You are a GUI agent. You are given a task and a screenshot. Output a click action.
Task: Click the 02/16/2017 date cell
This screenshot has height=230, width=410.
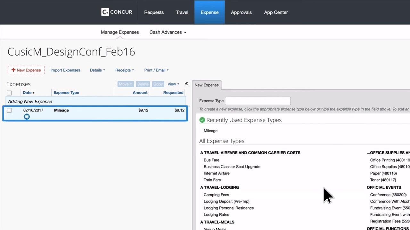pos(33,110)
